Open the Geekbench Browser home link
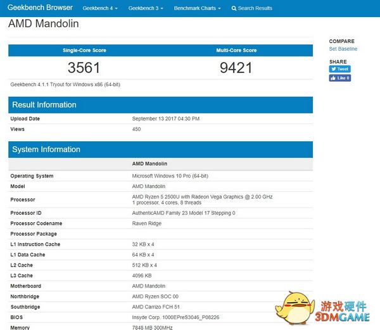Image resolution: width=380 pixels, height=330 pixels. tap(40, 8)
